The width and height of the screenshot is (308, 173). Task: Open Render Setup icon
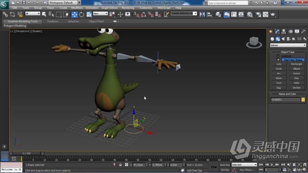point(258,14)
